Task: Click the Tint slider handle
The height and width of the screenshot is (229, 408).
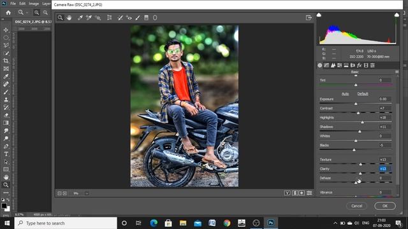Action: (x=356, y=85)
